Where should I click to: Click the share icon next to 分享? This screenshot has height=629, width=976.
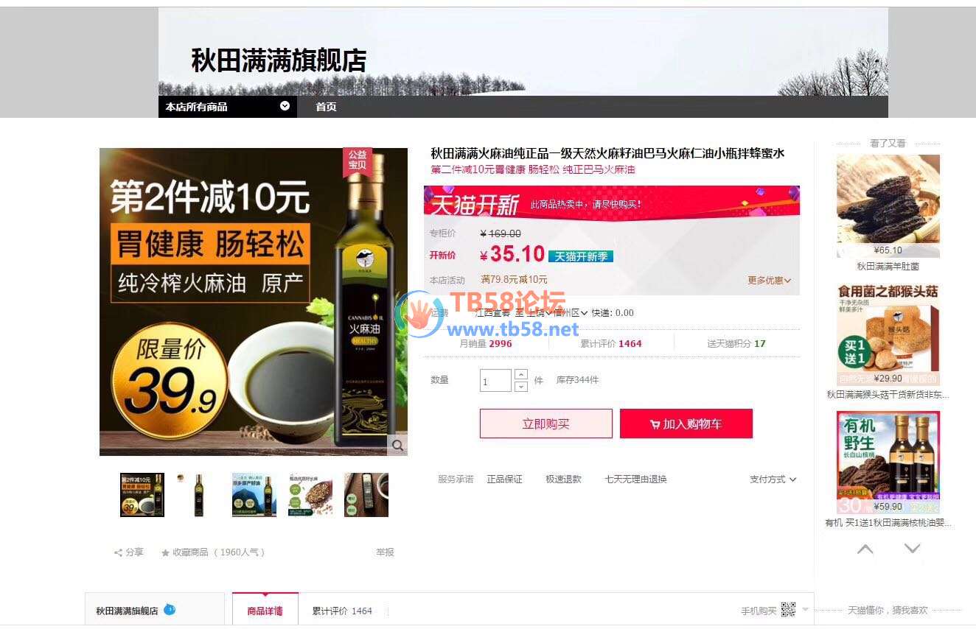pos(118,552)
